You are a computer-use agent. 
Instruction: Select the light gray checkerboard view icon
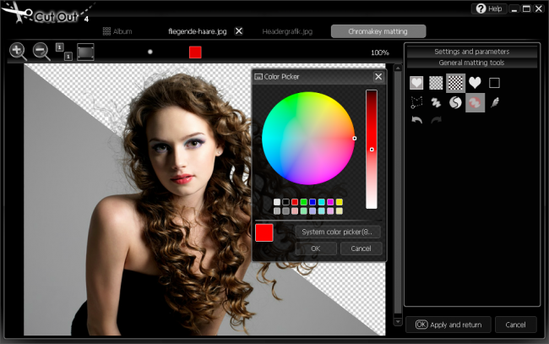[436, 83]
